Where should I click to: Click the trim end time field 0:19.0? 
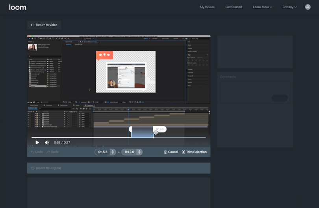pyautogui.click(x=130, y=152)
